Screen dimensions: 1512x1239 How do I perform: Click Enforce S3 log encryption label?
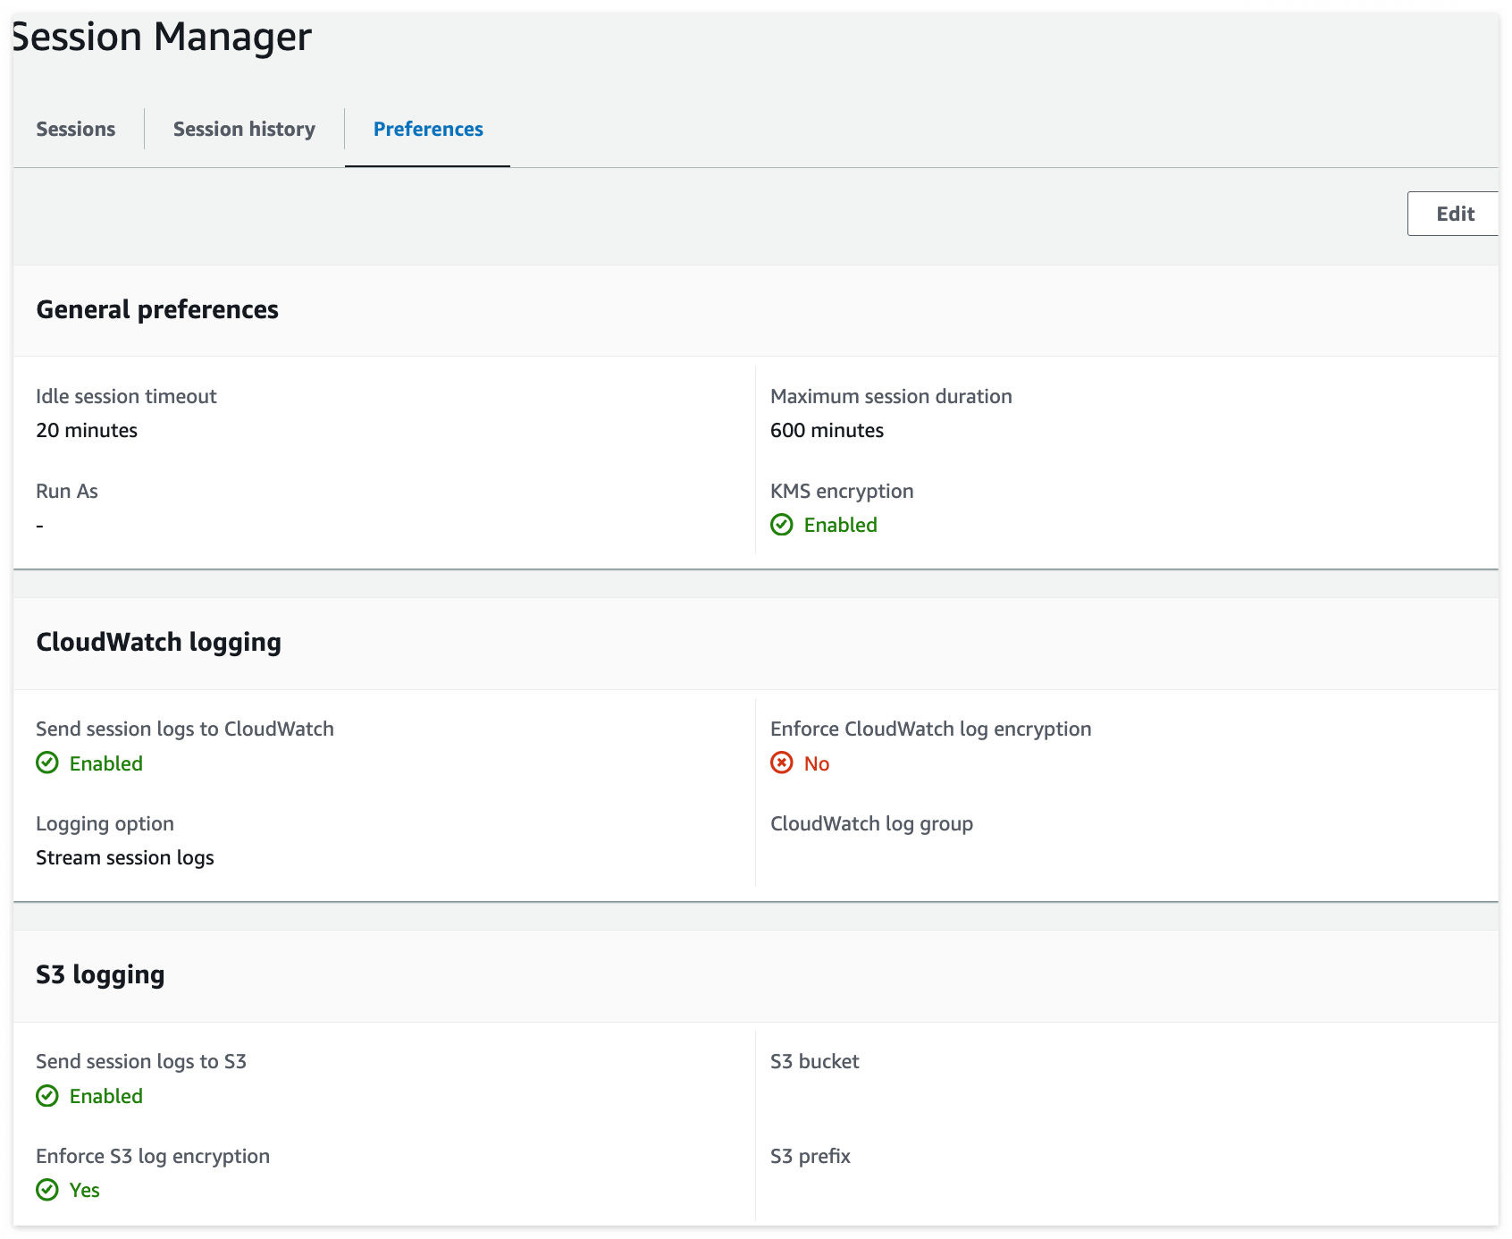point(153,1156)
